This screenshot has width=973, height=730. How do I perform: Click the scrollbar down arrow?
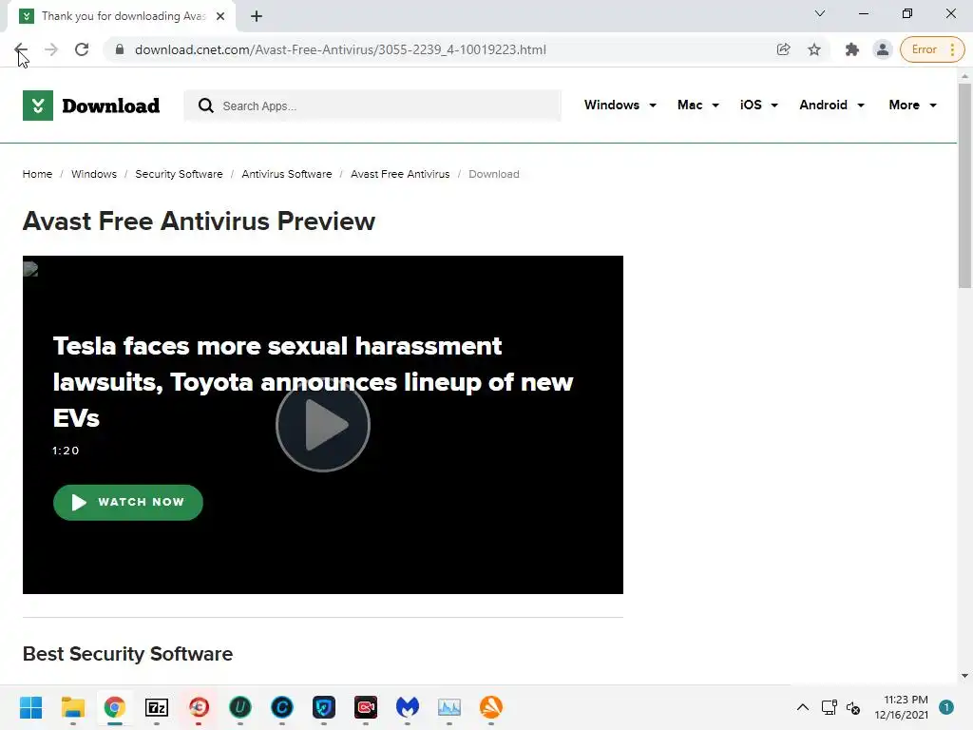click(964, 676)
